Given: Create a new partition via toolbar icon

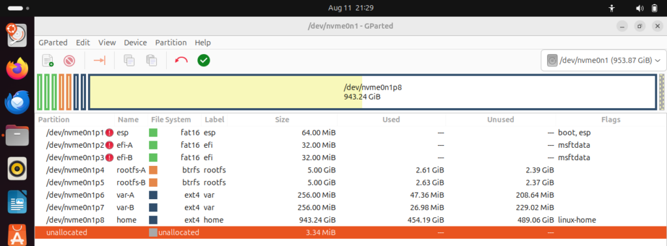Looking at the screenshot, I should coord(48,61).
